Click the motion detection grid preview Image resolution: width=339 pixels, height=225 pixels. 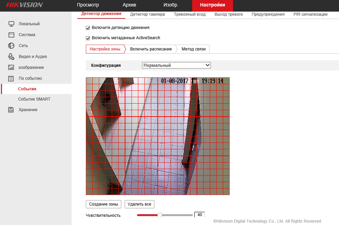pos(158,136)
